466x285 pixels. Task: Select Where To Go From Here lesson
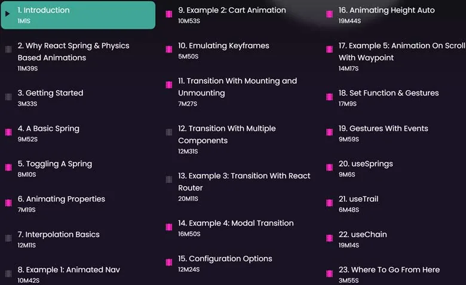389,269
